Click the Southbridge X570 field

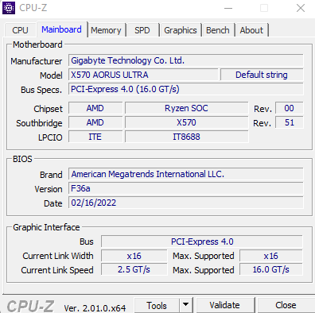coord(187,122)
